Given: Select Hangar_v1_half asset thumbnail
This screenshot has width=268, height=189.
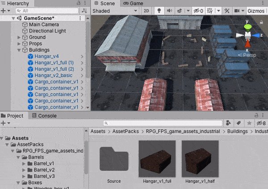Looking at the screenshot, I should point(200,159).
